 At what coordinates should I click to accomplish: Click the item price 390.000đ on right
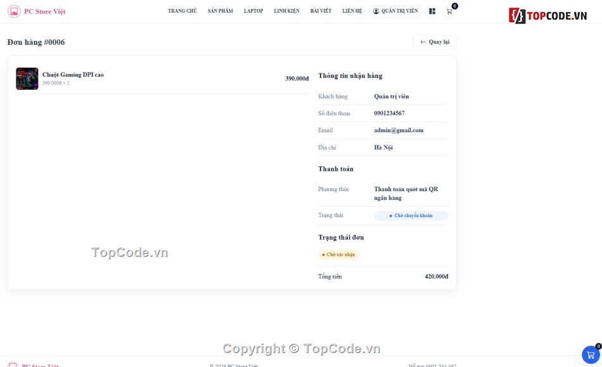pos(297,78)
